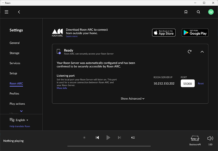
Task: Maximize the Roon window
Action: pos(204,3)
